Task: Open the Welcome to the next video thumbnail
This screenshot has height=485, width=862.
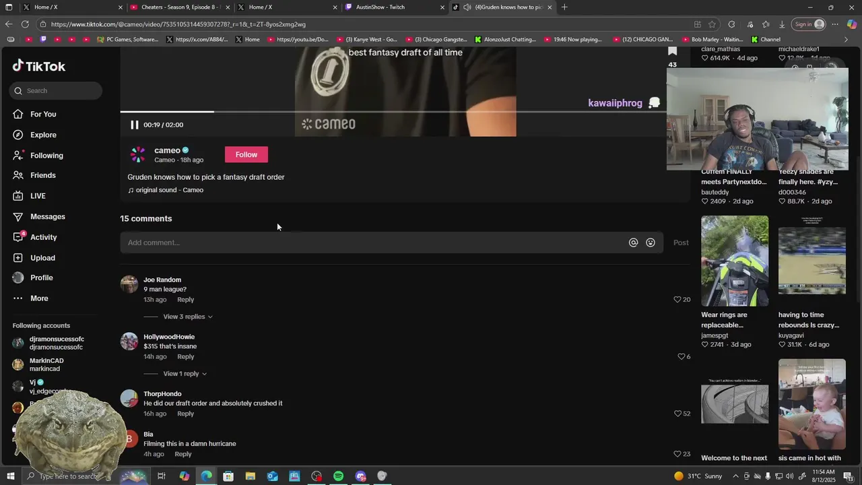Action: tap(735, 404)
